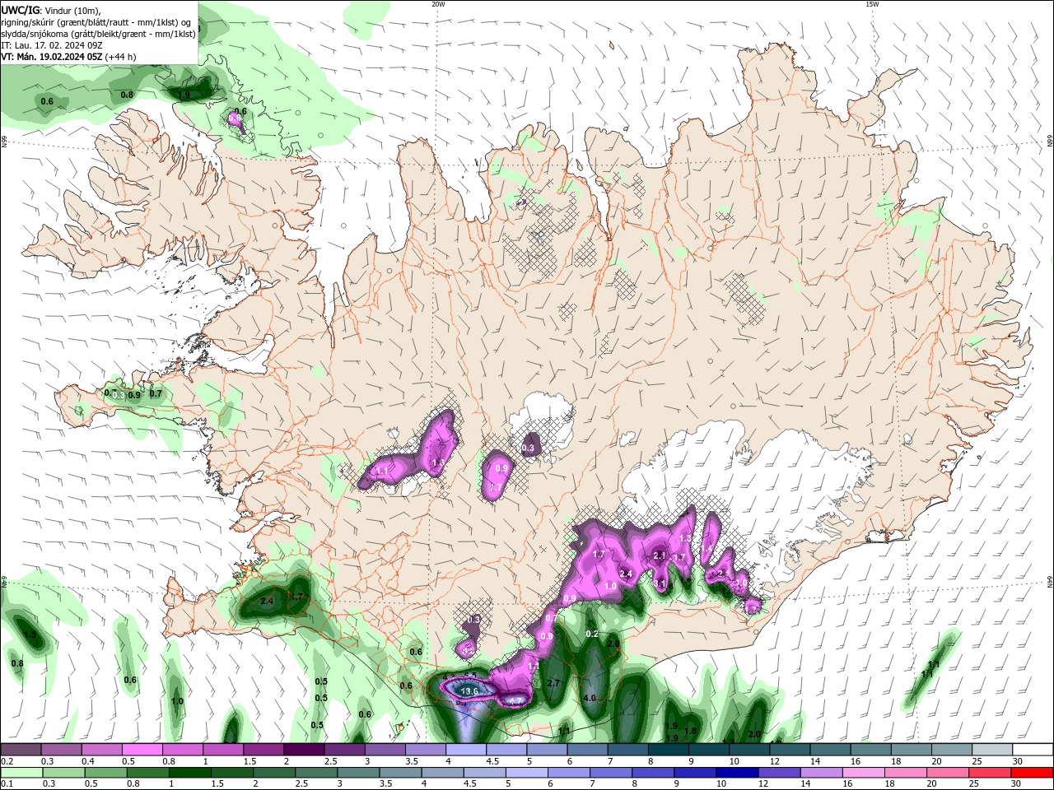Click the '2' label in snow legend row
This screenshot has width=1054, height=790.
pos(287,761)
